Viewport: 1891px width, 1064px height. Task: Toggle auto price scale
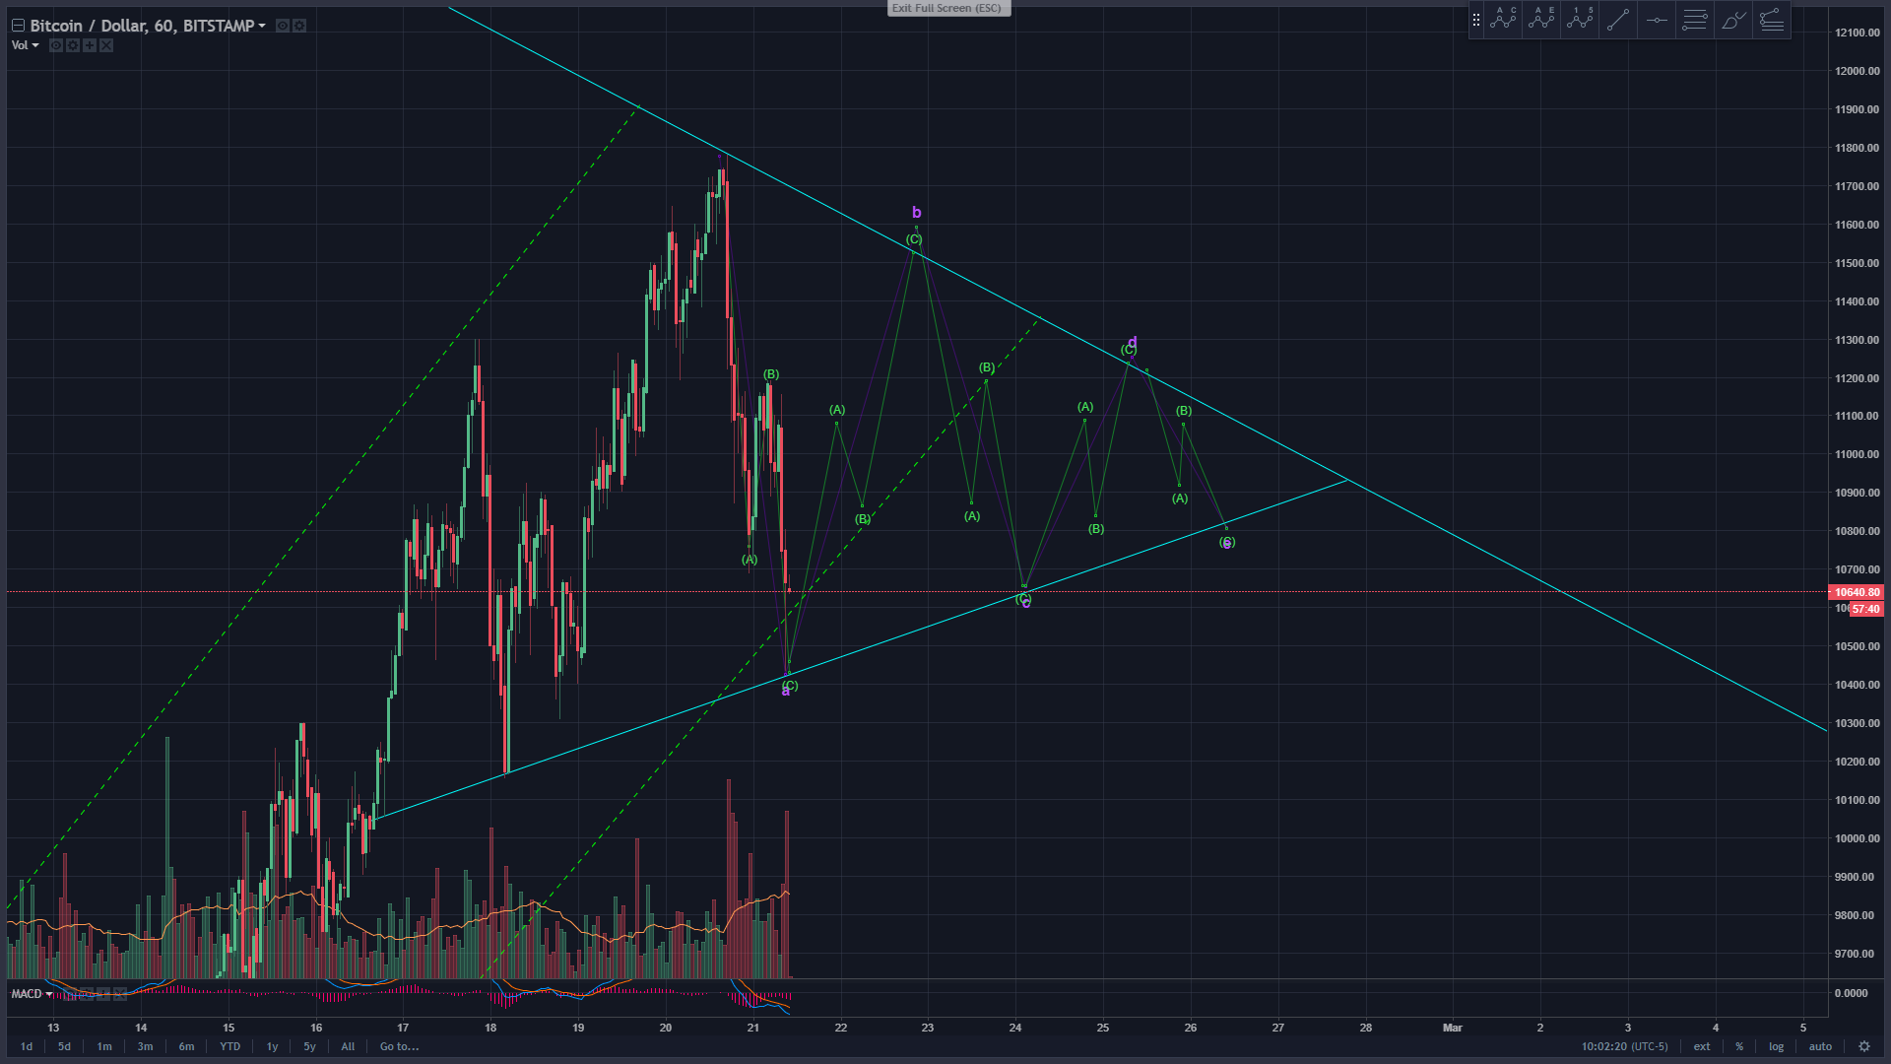(x=1820, y=1046)
